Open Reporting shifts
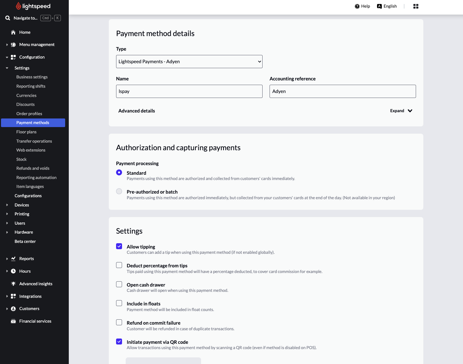The image size is (463, 364). [x=31, y=86]
